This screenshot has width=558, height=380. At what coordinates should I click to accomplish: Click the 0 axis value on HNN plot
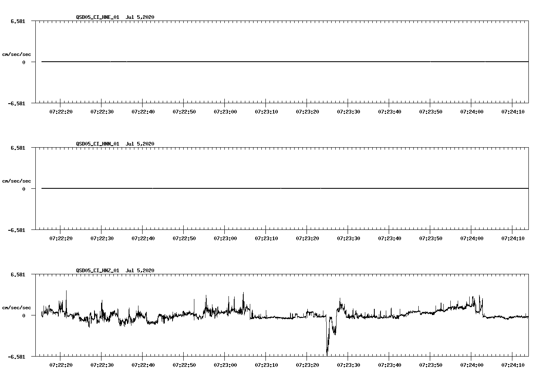click(24, 189)
